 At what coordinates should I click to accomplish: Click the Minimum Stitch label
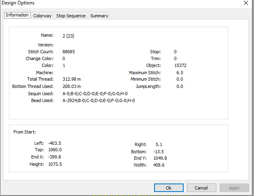pos(146,79)
